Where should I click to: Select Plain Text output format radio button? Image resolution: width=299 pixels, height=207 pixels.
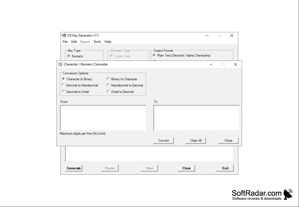[154, 55]
